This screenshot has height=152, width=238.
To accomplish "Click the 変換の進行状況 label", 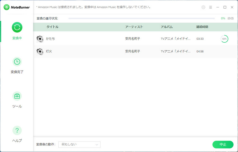I will (x=47, y=18).
